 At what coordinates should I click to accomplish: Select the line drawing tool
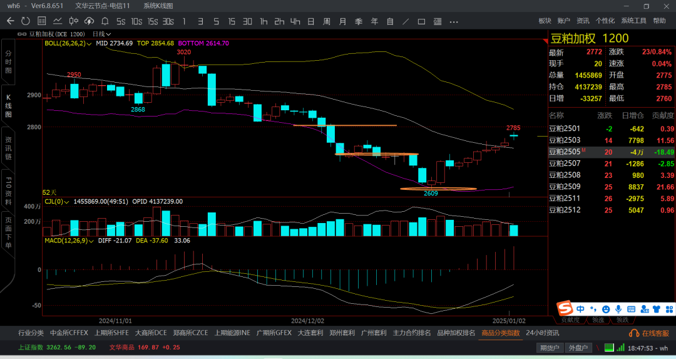pyautogui.click(x=406, y=21)
